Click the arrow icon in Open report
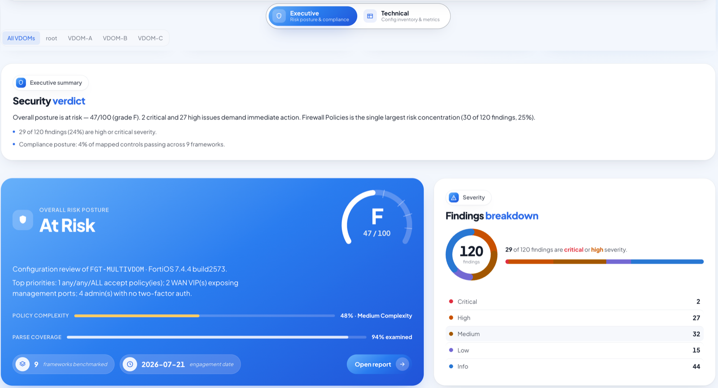 403,364
